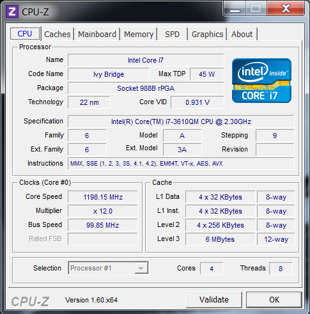Go to the SPD tab
Screen dimensions: 310x314
(173, 34)
